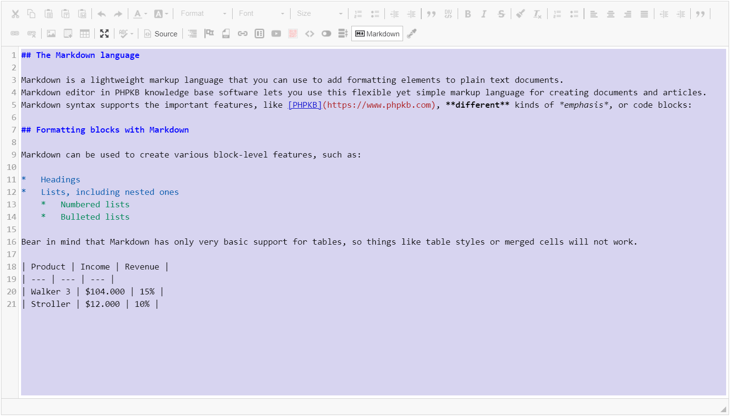This screenshot has height=416, width=730.
Task: Click the plain Paste clipboard icon
Action: (48, 14)
